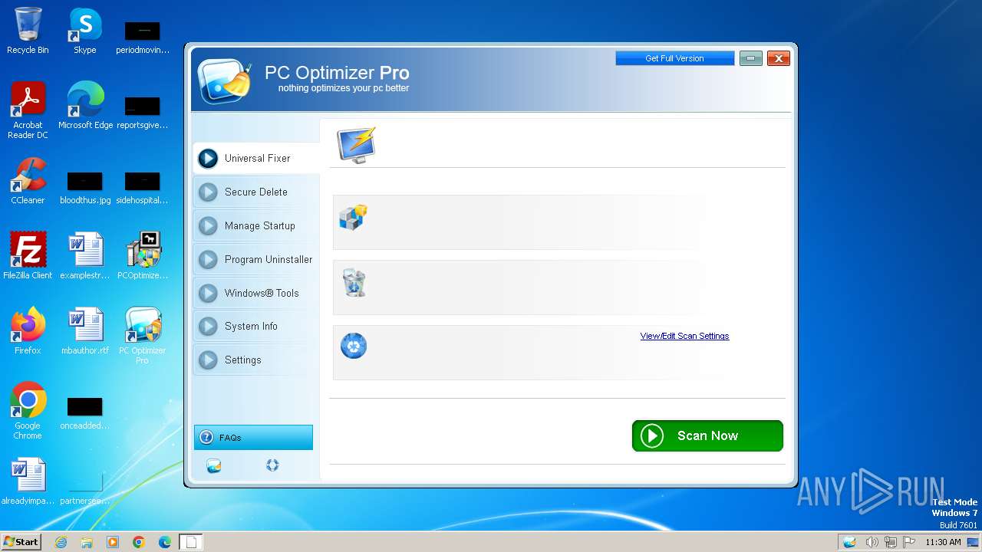Click the recycle bin junk files icon in the panel
The height and width of the screenshot is (552, 982).
pyautogui.click(x=354, y=282)
